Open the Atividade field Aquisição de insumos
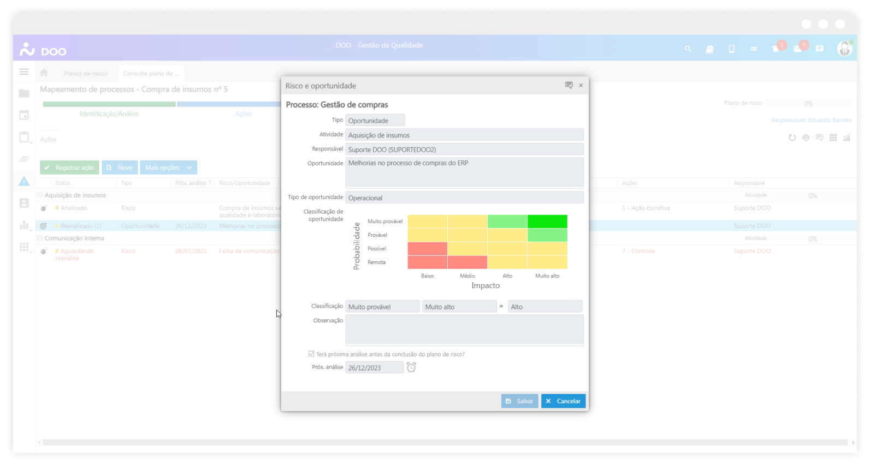This screenshot has height=466, width=870. pyautogui.click(x=464, y=135)
